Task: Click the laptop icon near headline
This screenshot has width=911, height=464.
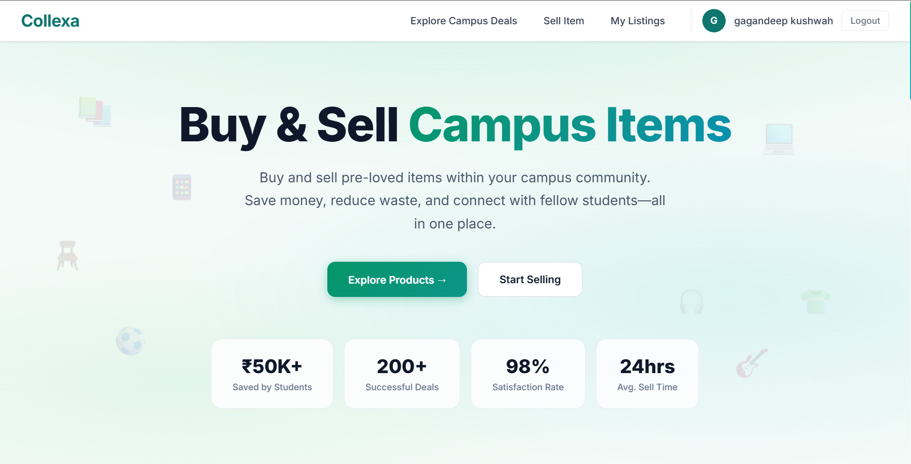Action: (779, 139)
